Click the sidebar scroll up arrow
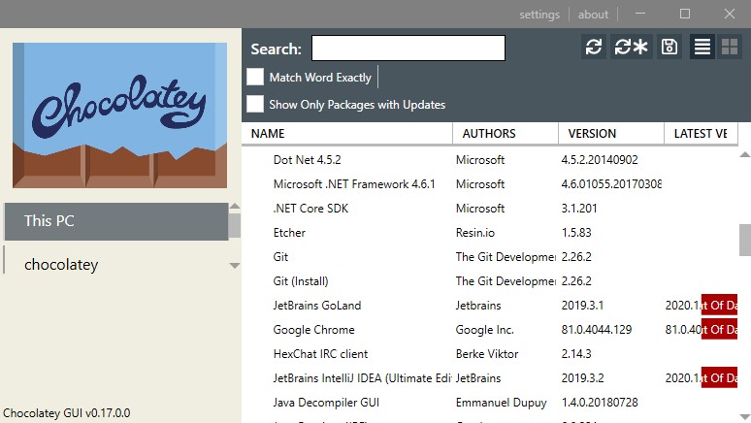 coord(235,206)
